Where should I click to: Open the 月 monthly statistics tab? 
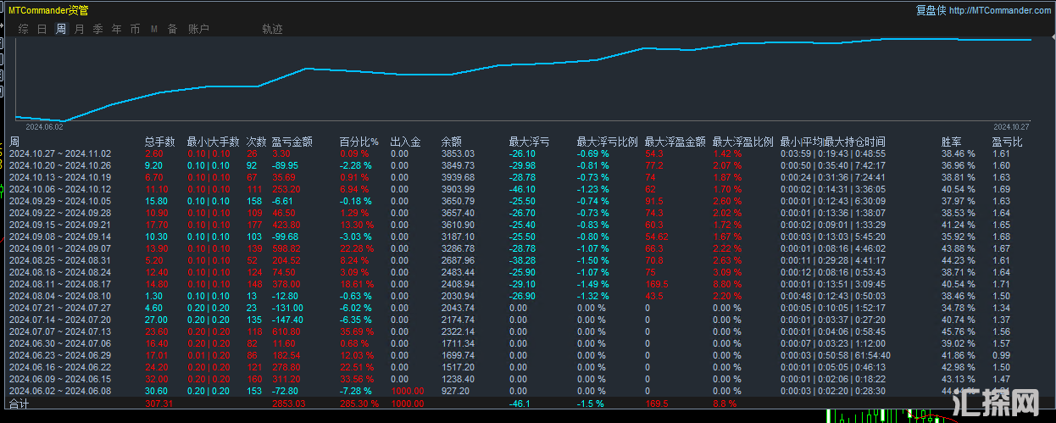(79, 29)
